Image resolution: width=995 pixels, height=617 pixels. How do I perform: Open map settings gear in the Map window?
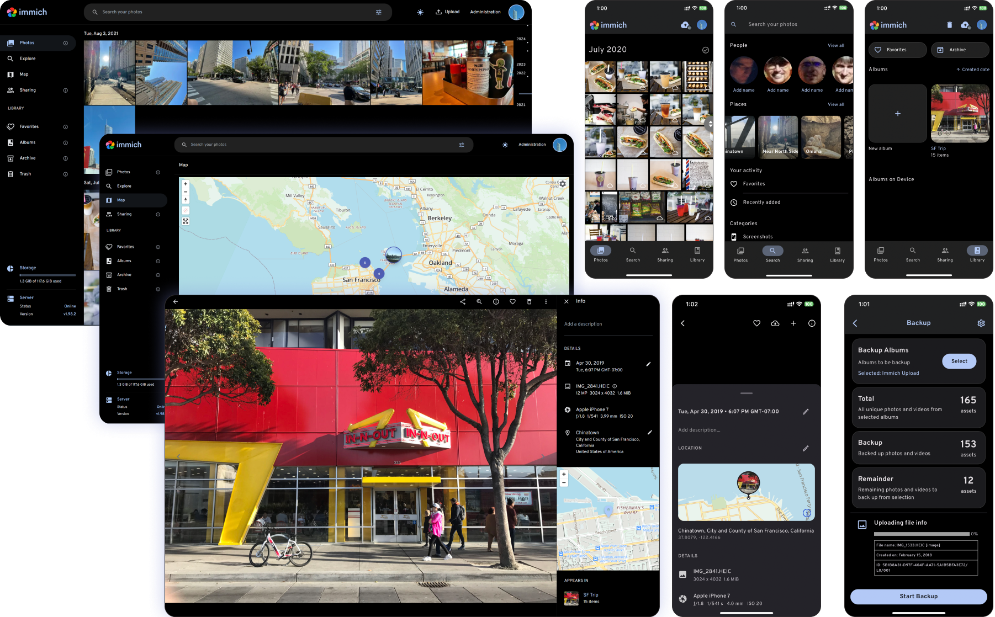pyautogui.click(x=563, y=184)
